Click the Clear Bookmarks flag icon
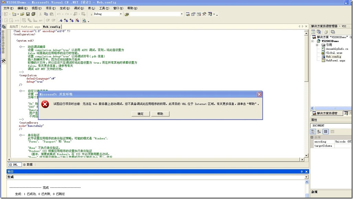The width and height of the screenshot is (353, 199). pos(77,21)
